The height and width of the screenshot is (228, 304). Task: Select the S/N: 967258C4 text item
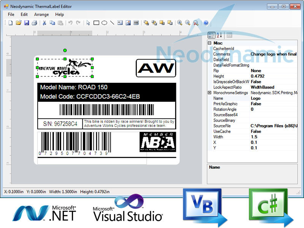(x=60, y=124)
